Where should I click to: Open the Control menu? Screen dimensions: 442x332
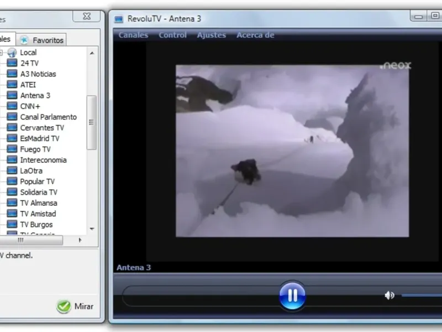pos(172,35)
